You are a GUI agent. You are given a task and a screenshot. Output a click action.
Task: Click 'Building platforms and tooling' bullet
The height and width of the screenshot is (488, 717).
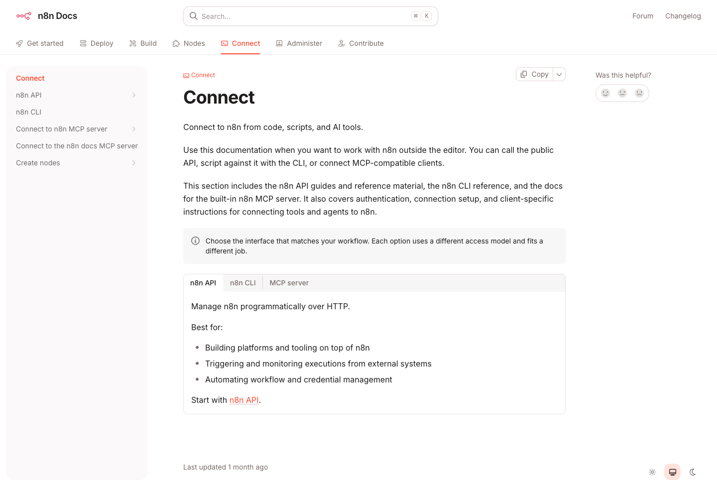pyautogui.click(x=287, y=348)
